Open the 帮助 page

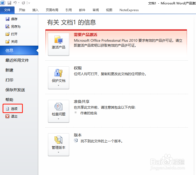point(9,100)
